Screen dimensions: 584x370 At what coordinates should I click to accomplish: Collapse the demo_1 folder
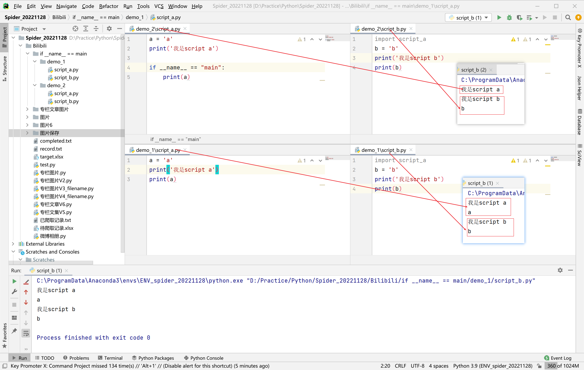pos(35,62)
